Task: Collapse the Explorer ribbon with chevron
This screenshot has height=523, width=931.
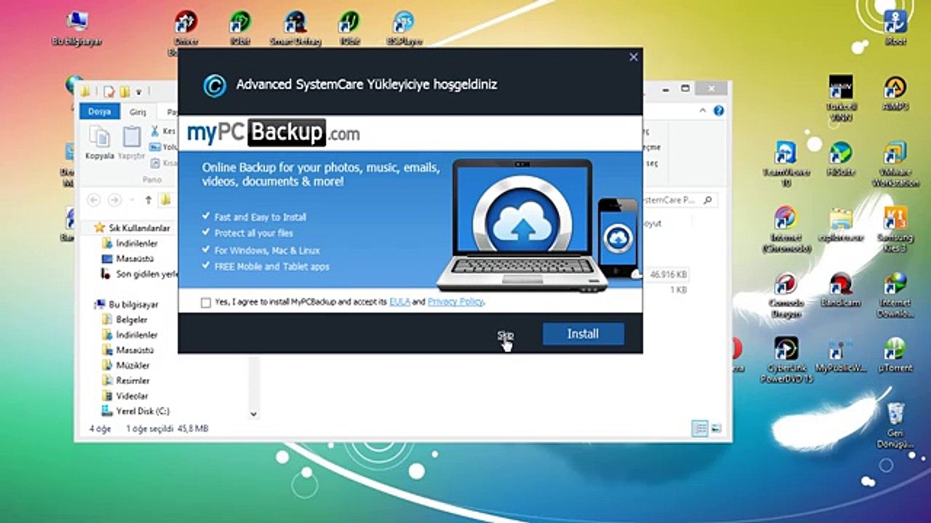Action: (x=702, y=111)
